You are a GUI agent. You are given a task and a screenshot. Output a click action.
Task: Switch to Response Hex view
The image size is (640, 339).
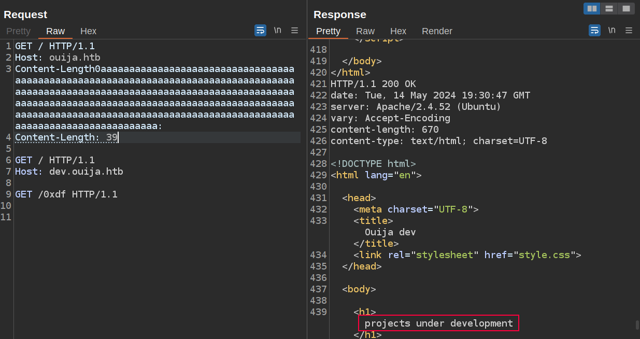pos(398,31)
